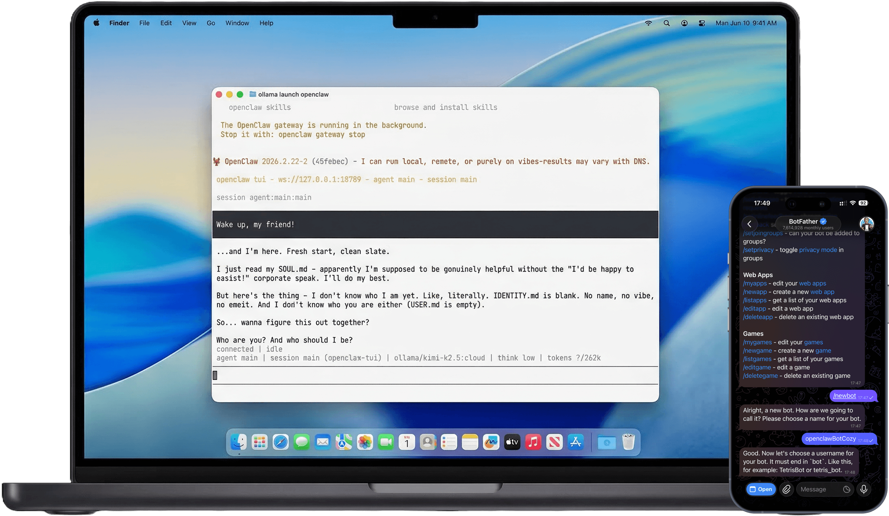
Task: Open the Go menu
Action: (211, 23)
